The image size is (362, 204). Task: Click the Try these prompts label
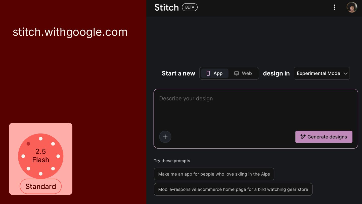click(x=172, y=161)
